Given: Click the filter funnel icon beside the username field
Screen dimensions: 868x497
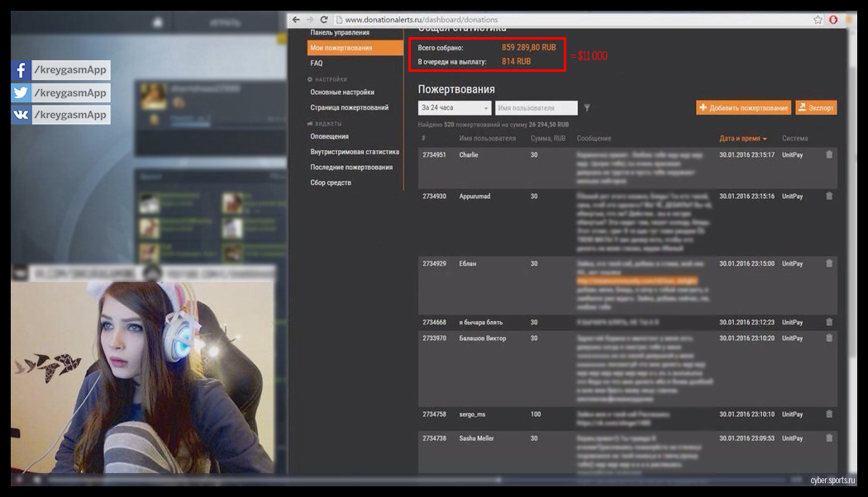Looking at the screenshot, I should 587,108.
